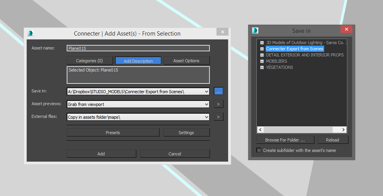Select the Add Description tab

[x=138, y=61]
